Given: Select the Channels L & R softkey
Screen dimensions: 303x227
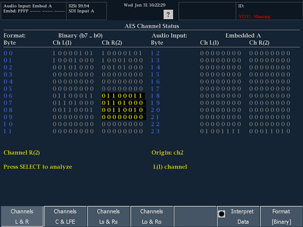Looking at the screenshot, I should click(22, 216).
